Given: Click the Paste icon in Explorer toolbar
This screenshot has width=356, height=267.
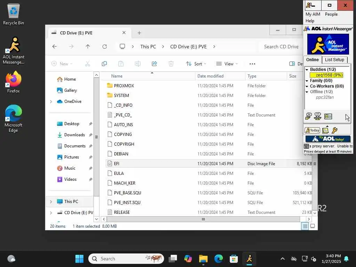Looking at the screenshot, I should 121,64.
